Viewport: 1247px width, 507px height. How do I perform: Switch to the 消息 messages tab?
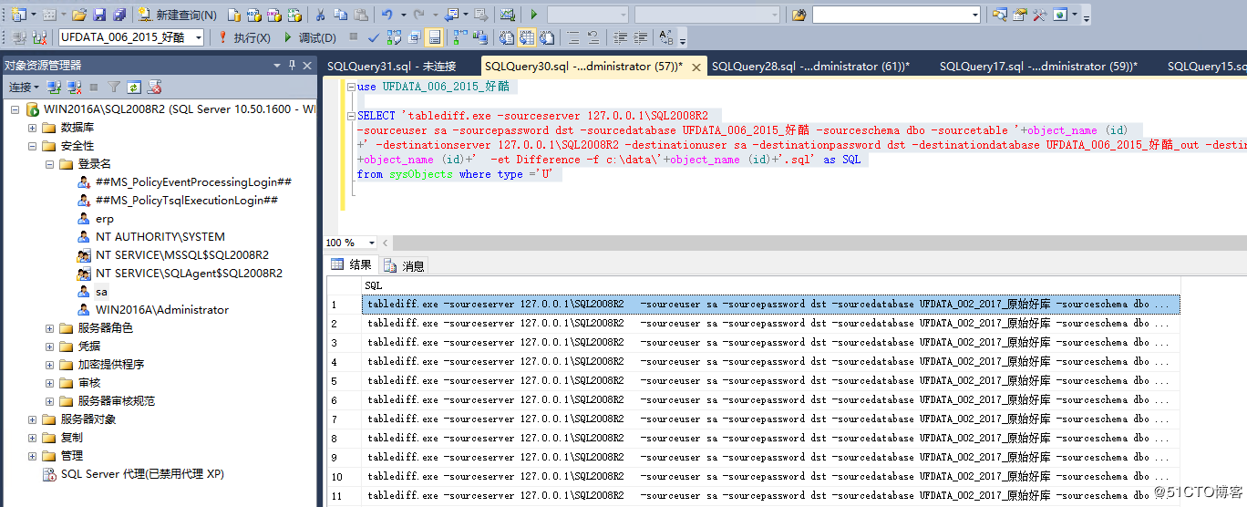click(x=404, y=265)
